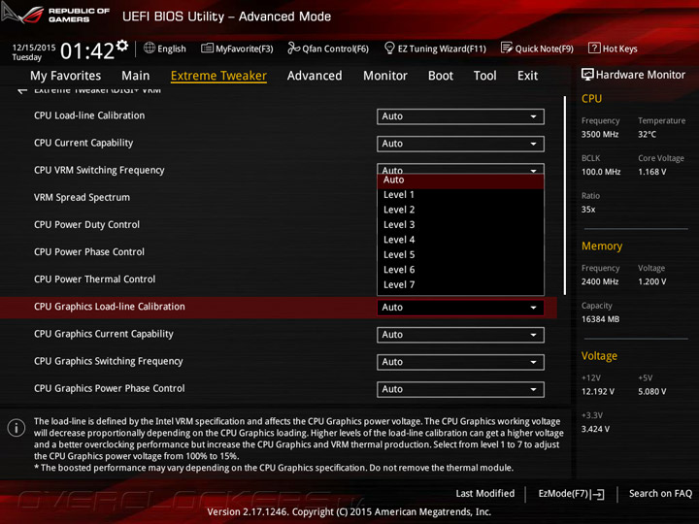Screen dimensions: 699x524
Task: Switch to the Boot tab
Action: [441, 76]
